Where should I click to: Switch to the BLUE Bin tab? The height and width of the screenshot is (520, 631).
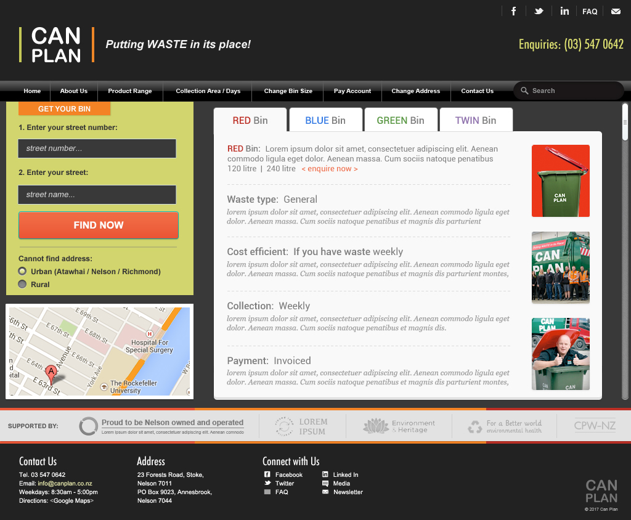click(325, 120)
